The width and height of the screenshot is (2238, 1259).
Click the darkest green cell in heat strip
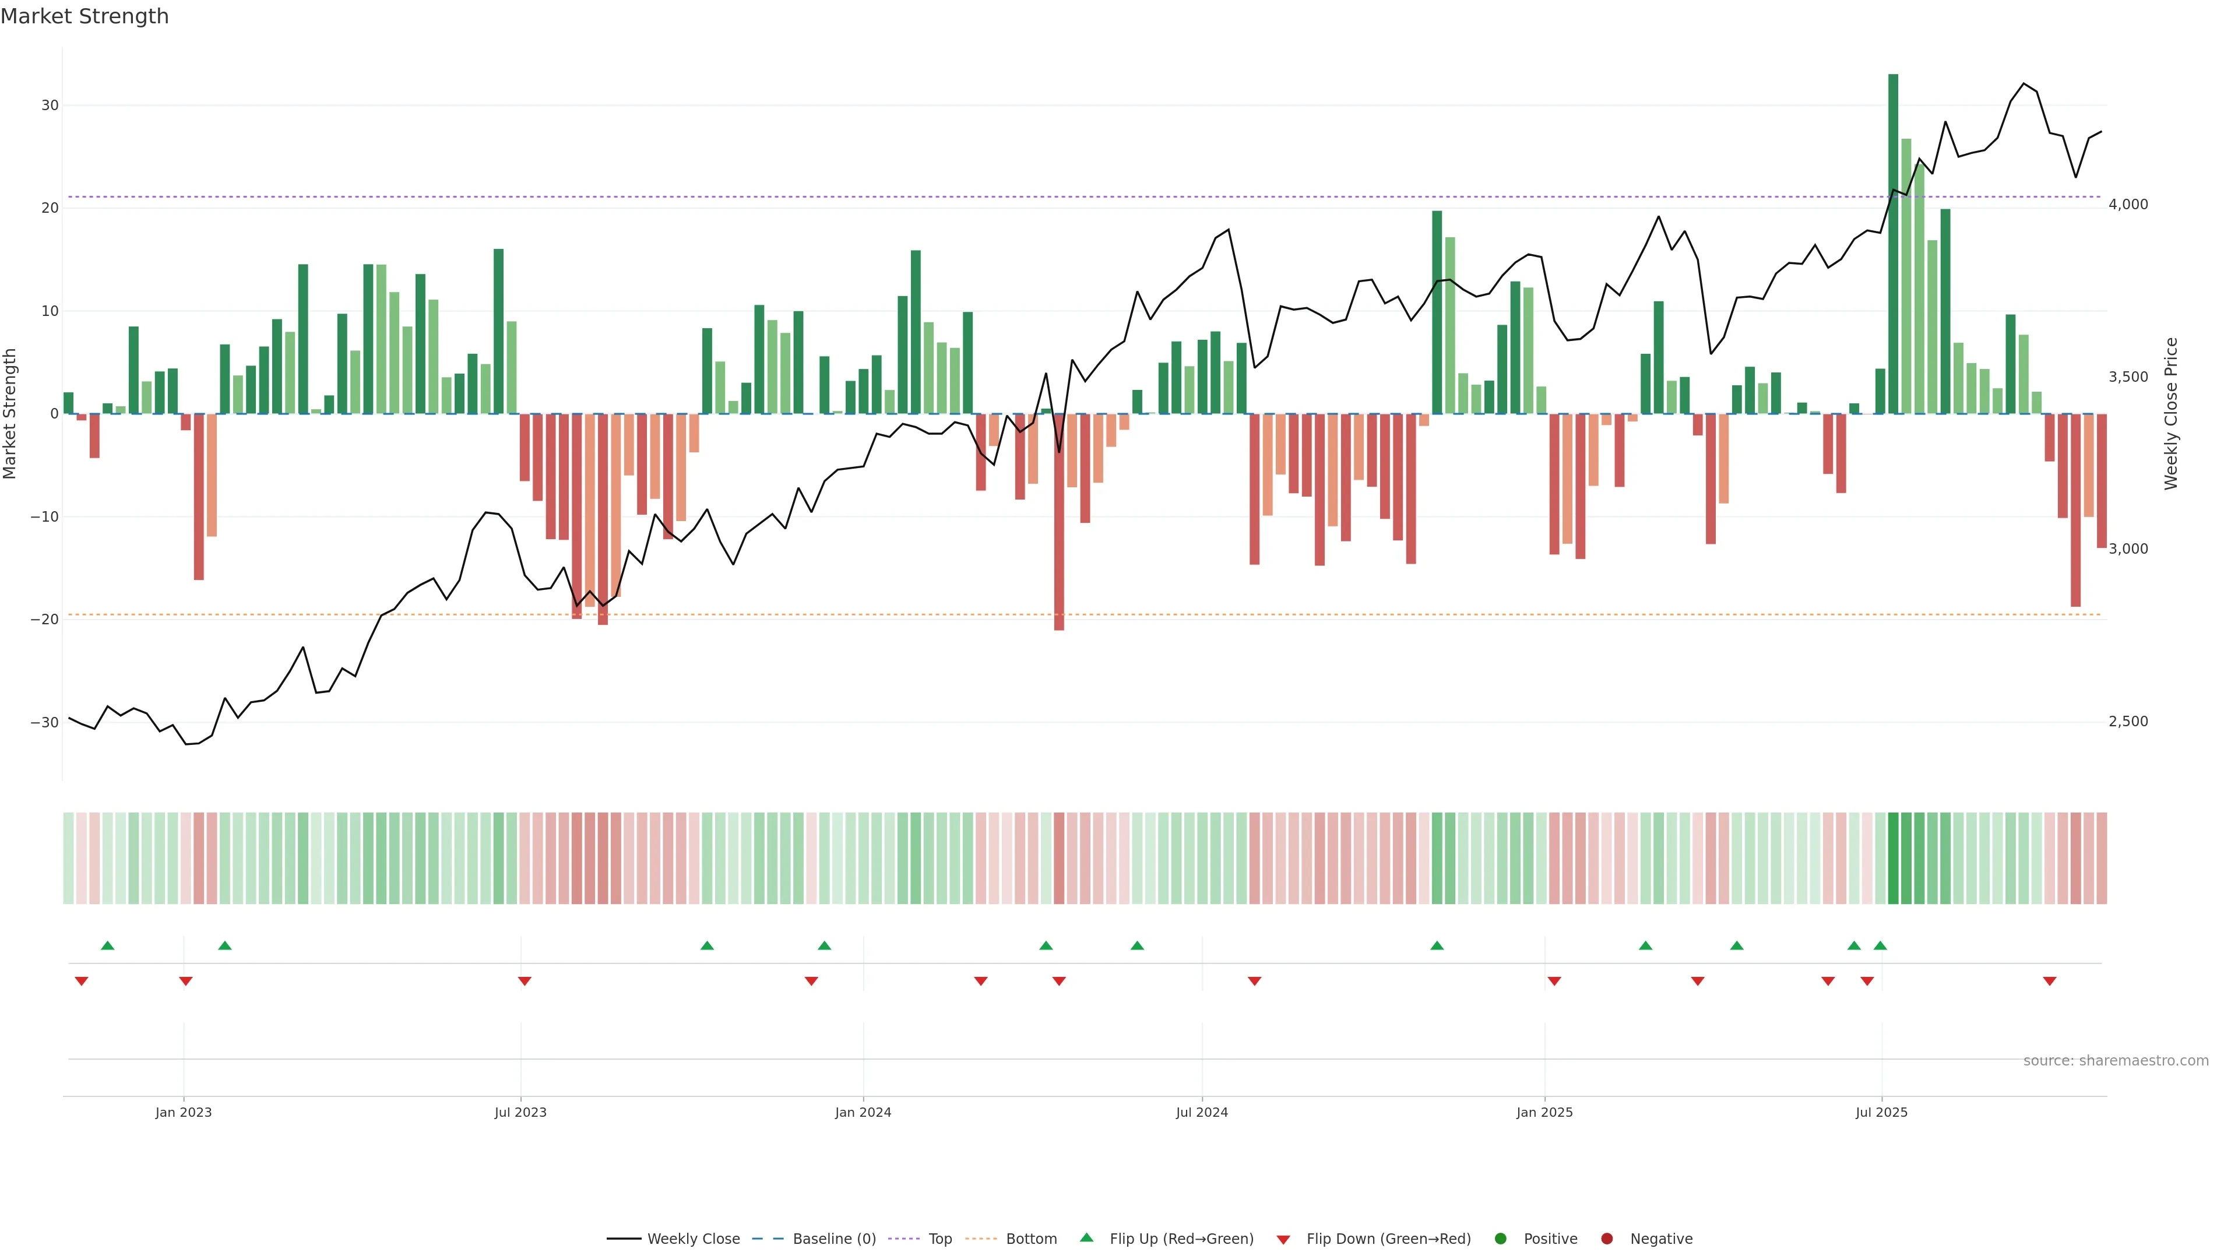[1893, 857]
